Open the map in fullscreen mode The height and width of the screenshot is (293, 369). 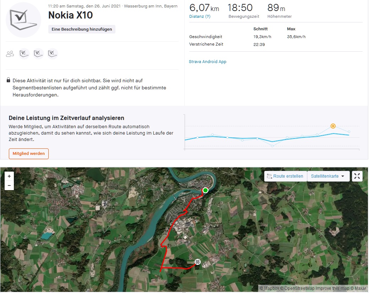[357, 176]
